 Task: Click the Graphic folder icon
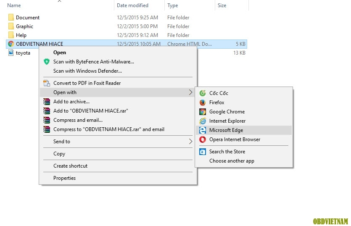pyautogui.click(x=11, y=26)
